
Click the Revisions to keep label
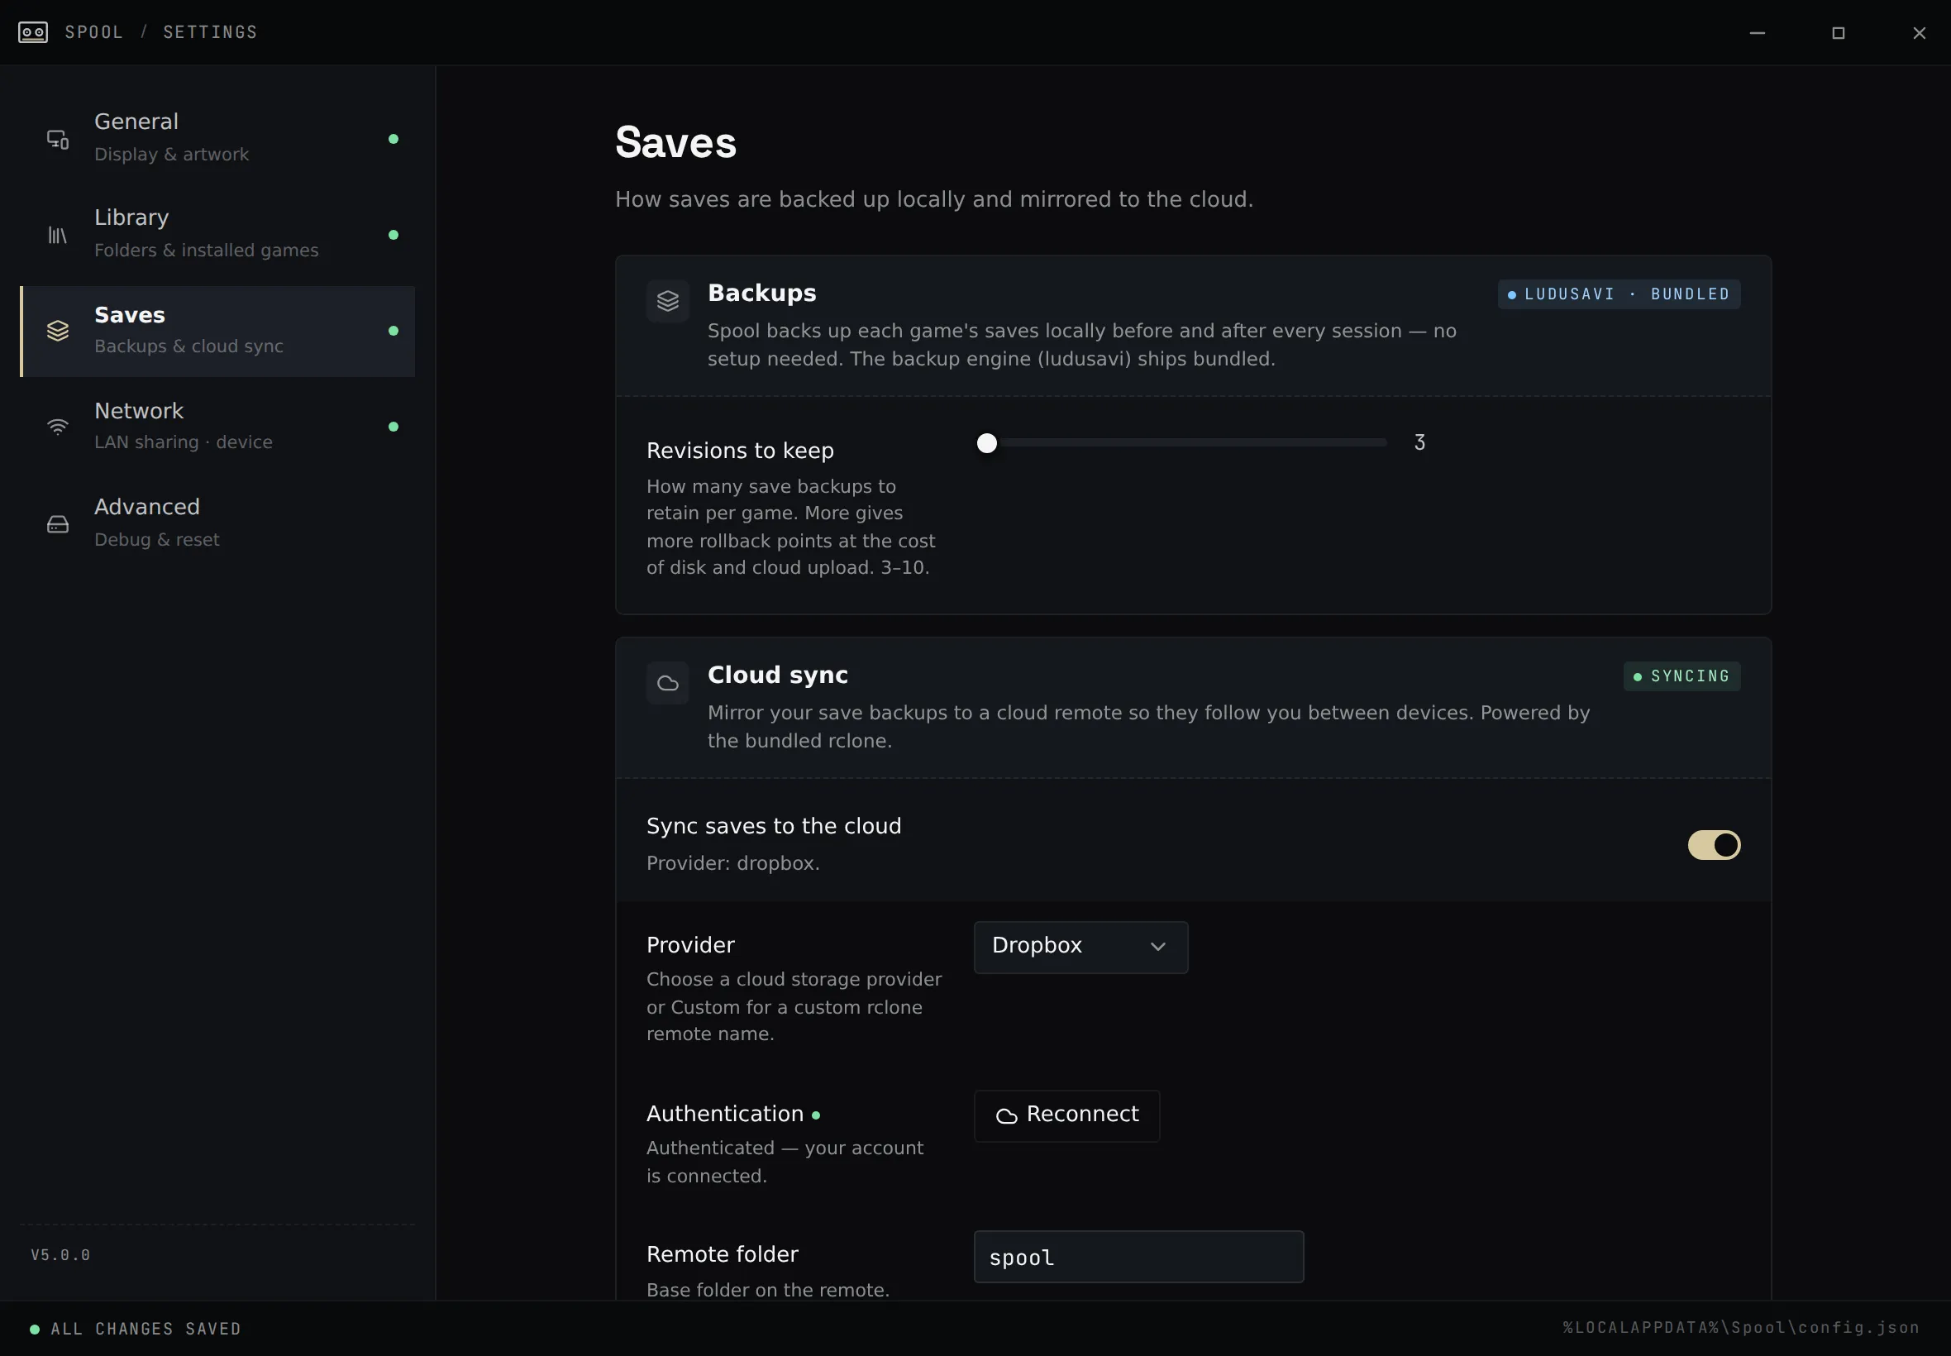coord(740,451)
